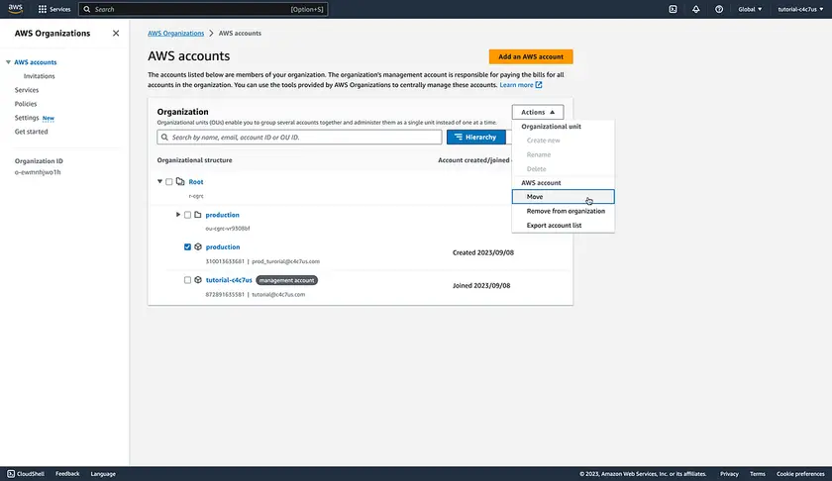Select Remove from organization
Viewport: 832px width, 481px height.
(563, 211)
